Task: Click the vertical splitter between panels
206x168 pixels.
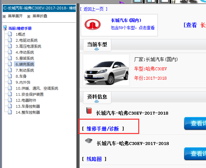Action: point(78,86)
